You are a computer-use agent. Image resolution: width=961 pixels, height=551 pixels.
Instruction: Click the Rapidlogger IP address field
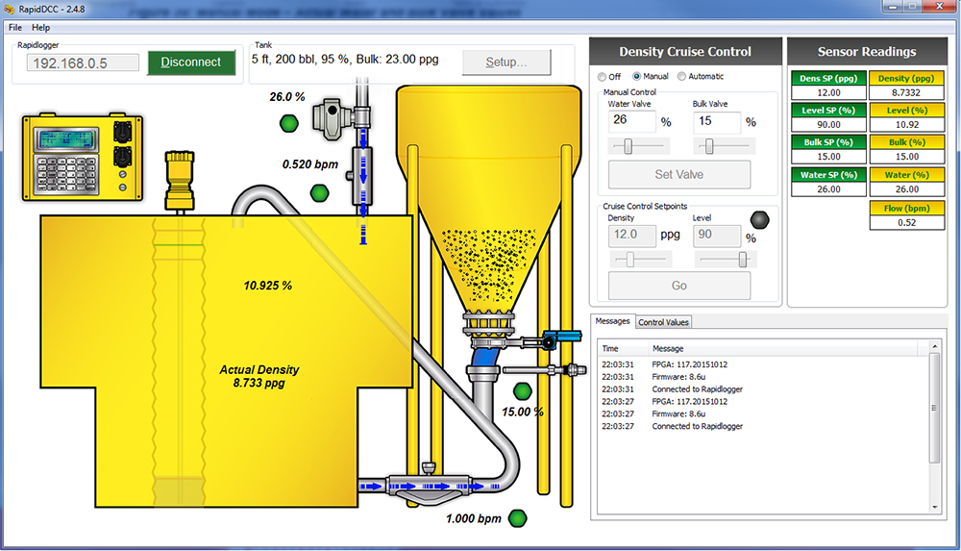tap(83, 63)
